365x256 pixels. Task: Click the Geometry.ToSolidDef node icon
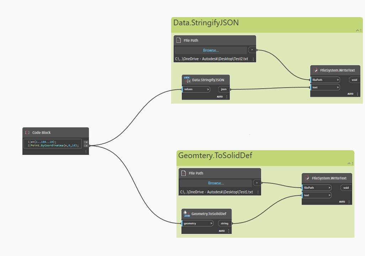pos(186,214)
